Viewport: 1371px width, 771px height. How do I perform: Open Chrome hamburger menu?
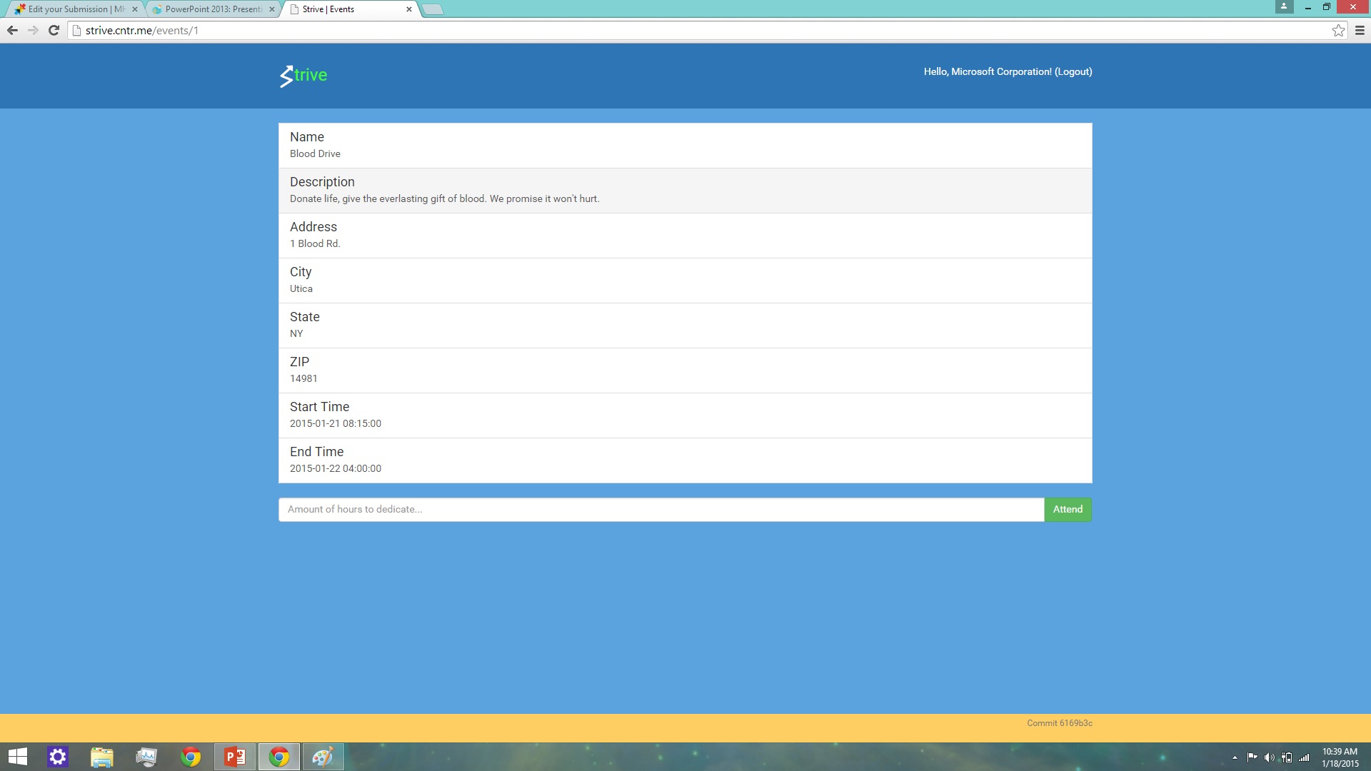point(1360,30)
